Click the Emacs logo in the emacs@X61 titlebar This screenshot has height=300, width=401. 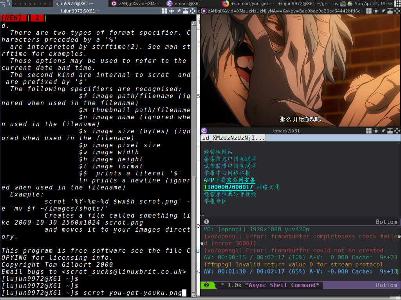pyautogui.click(x=204, y=131)
